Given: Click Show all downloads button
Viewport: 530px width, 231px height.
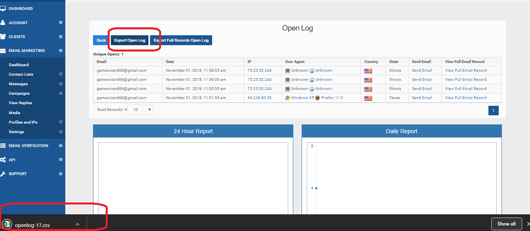Looking at the screenshot, I should pyautogui.click(x=506, y=224).
